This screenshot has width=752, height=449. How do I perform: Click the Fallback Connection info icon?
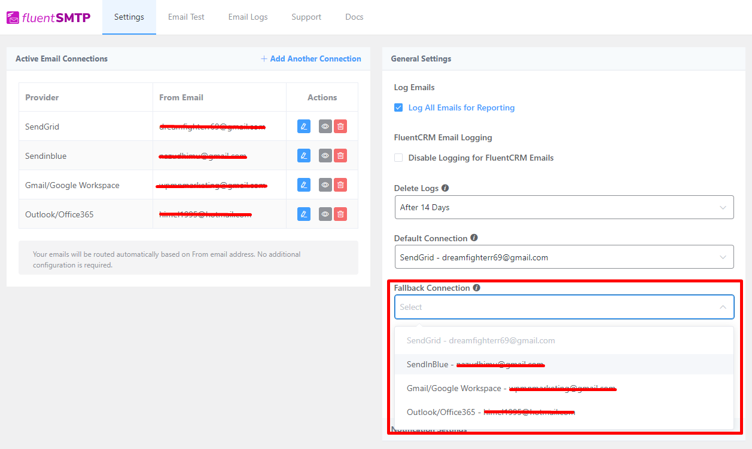pos(477,287)
